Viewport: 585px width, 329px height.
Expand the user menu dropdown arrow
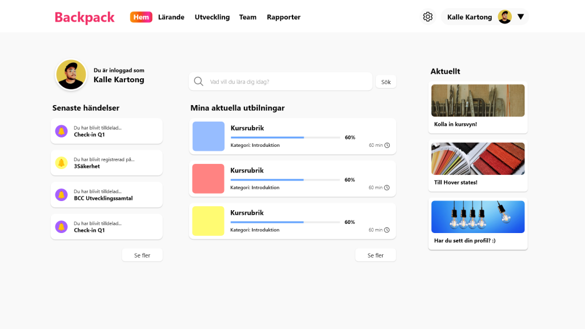[x=520, y=17]
